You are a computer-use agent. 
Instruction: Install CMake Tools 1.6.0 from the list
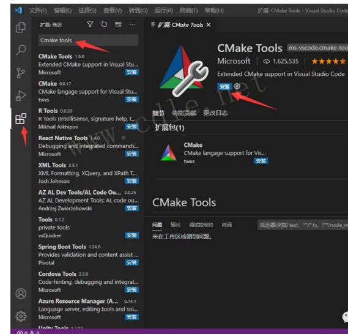point(131,72)
